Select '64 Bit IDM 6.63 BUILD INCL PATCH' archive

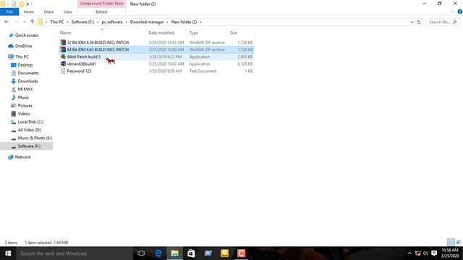[x=156, y=50]
